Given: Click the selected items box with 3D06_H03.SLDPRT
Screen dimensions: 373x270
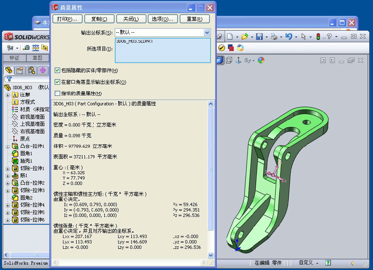Looking at the screenshot, I should pyautogui.click(x=163, y=50).
